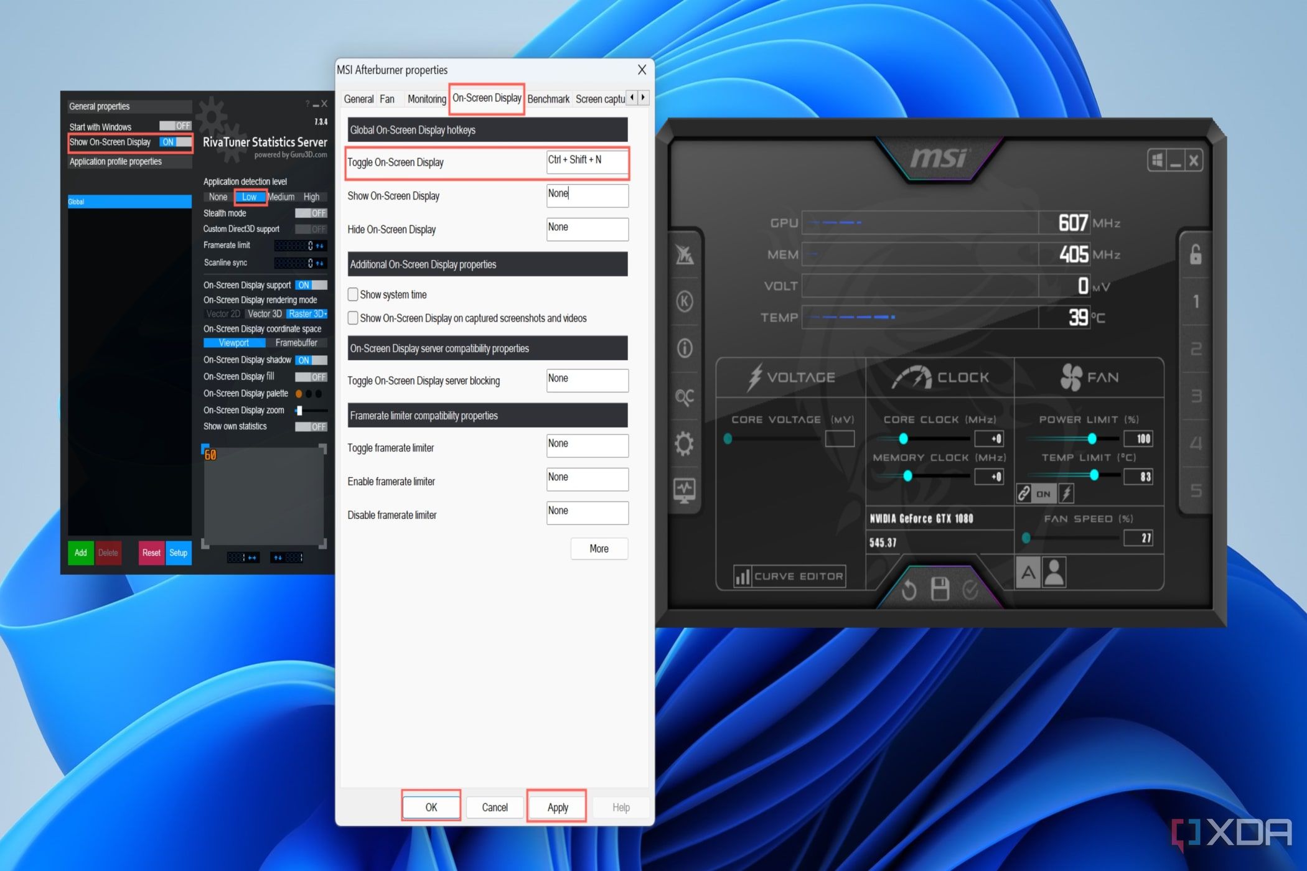
Task: Click the lightning priority icon beside ON
Action: (x=1066, y=493)
